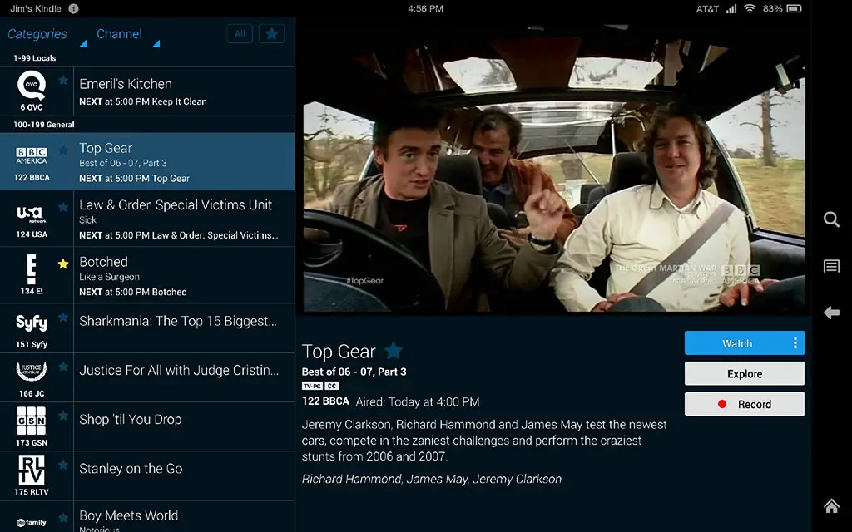Select Shop 'til You Drop listing
This screenshot has width=852, height=532.
click(x=184, y=426)
